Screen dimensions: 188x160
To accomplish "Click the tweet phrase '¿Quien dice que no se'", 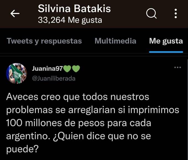I will pos(102,137).
